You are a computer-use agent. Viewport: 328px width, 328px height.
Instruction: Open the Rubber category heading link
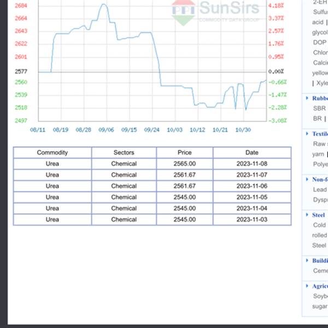coord(320,98)
